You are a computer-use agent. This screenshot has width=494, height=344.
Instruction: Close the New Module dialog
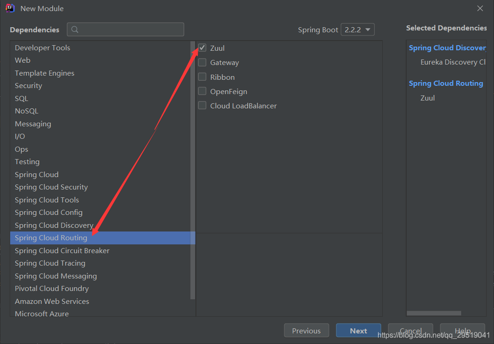click(480, 8)
